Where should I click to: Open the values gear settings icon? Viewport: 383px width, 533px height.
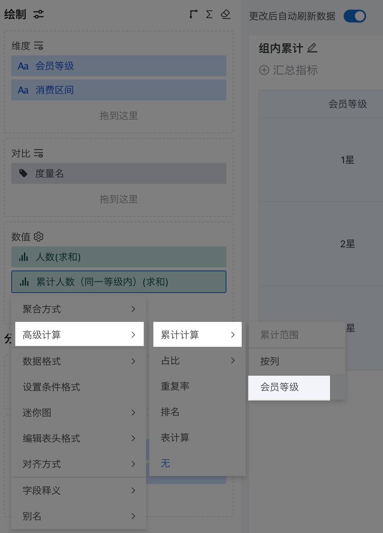click(39, 237)
